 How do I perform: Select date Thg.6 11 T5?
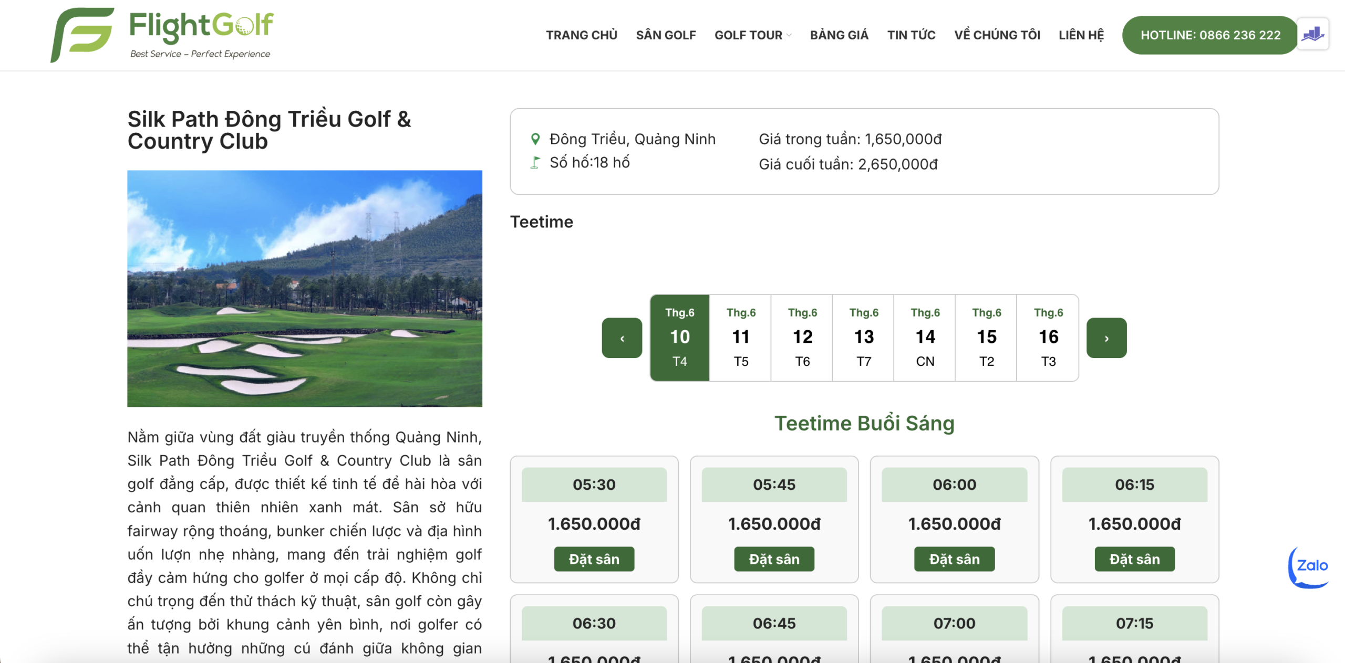(x=741, y=338)
